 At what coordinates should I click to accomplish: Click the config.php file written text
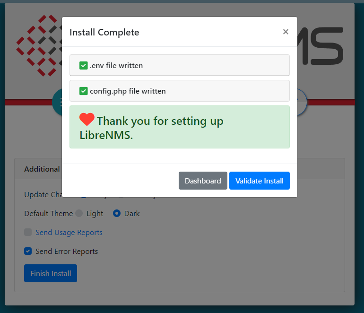(128, 91)
